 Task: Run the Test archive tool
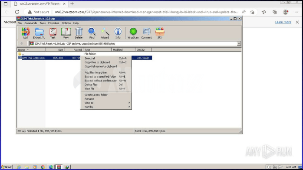coord(53,33)
